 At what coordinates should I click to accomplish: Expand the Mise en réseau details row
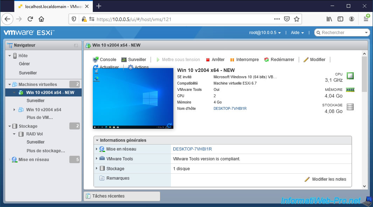97,149
